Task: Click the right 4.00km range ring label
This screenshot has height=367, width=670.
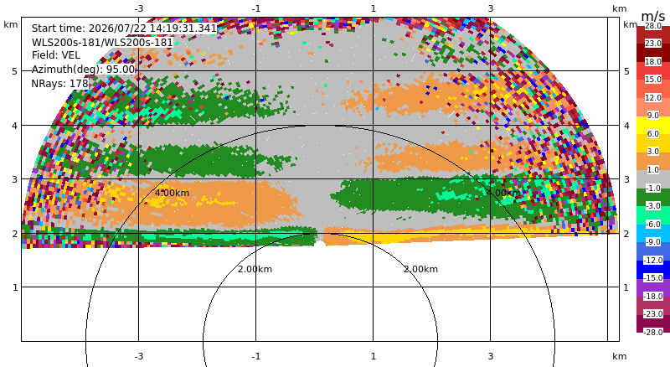Action: pyautogui.click(x=503, y=193)
